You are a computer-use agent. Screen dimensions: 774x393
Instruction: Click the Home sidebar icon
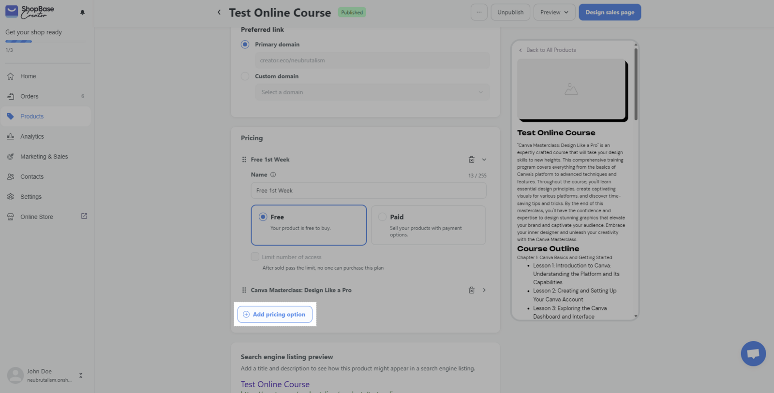(11, 76)
